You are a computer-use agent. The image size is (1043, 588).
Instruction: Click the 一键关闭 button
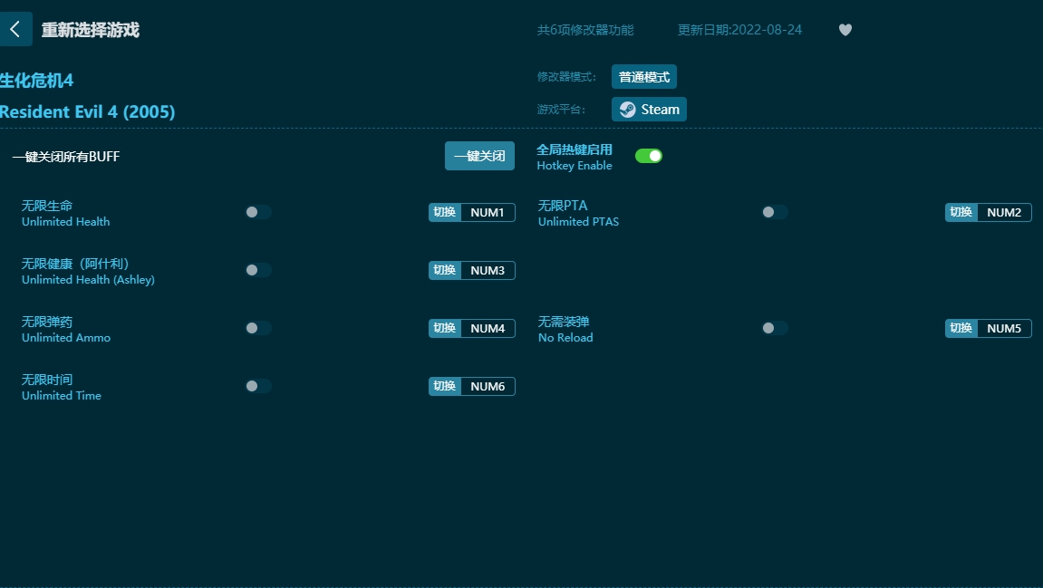coord(479,156)
